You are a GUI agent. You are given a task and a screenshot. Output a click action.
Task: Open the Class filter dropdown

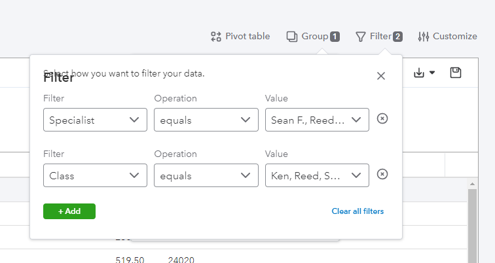pyautogui.click(x=95, y=175)
